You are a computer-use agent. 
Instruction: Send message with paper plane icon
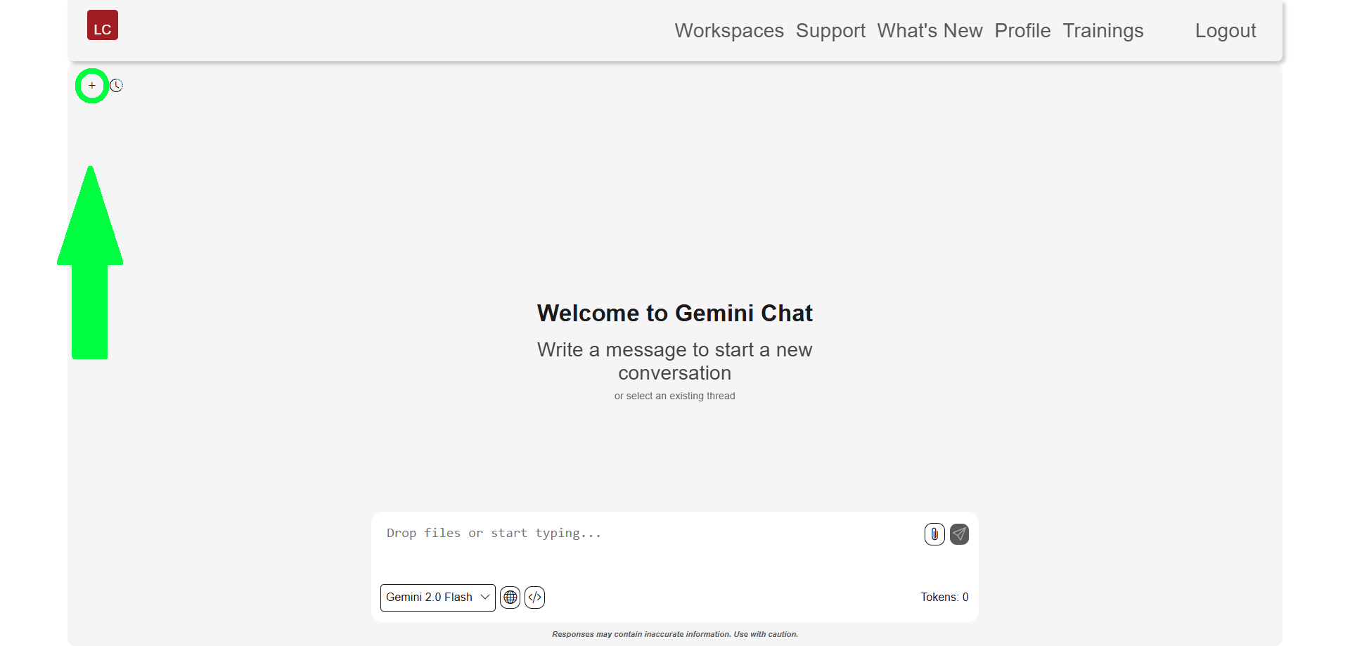[959, 534]
